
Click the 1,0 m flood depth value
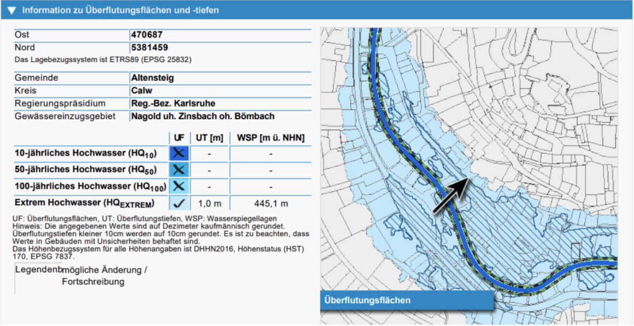pyautogui.click(x=209, y=203)
